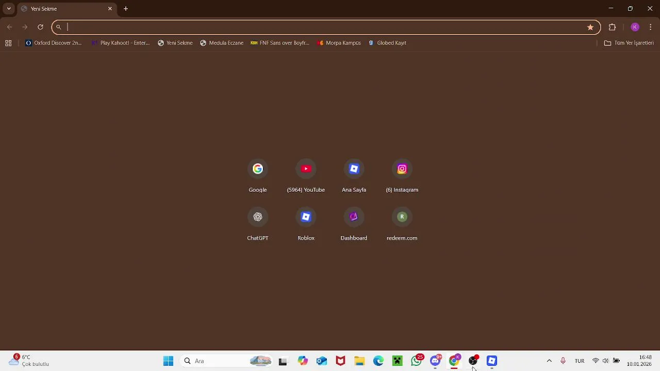Open Tüm Yer İşaretleri bookmarks folder
660x371 pixels.
pyautogui.click(x=629, y=43)
